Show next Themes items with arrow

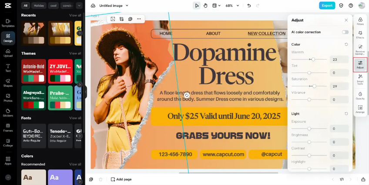pyautogui.click(x=80, y=85)
